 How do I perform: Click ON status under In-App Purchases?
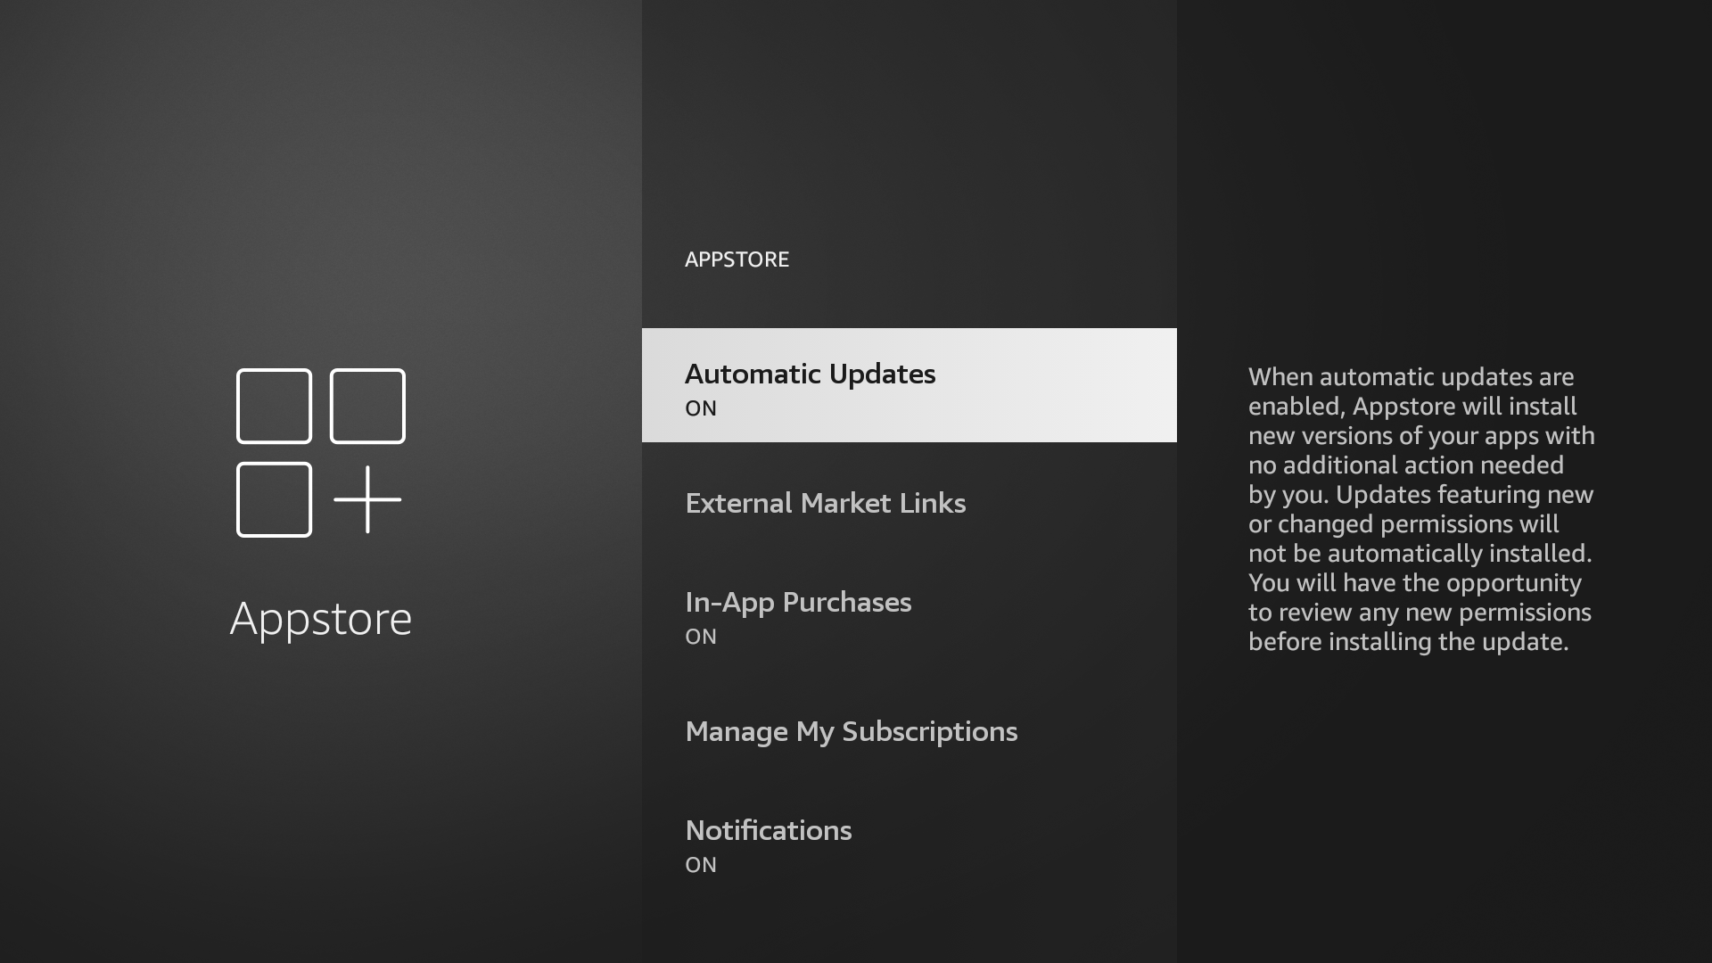[x=701, y=637]
